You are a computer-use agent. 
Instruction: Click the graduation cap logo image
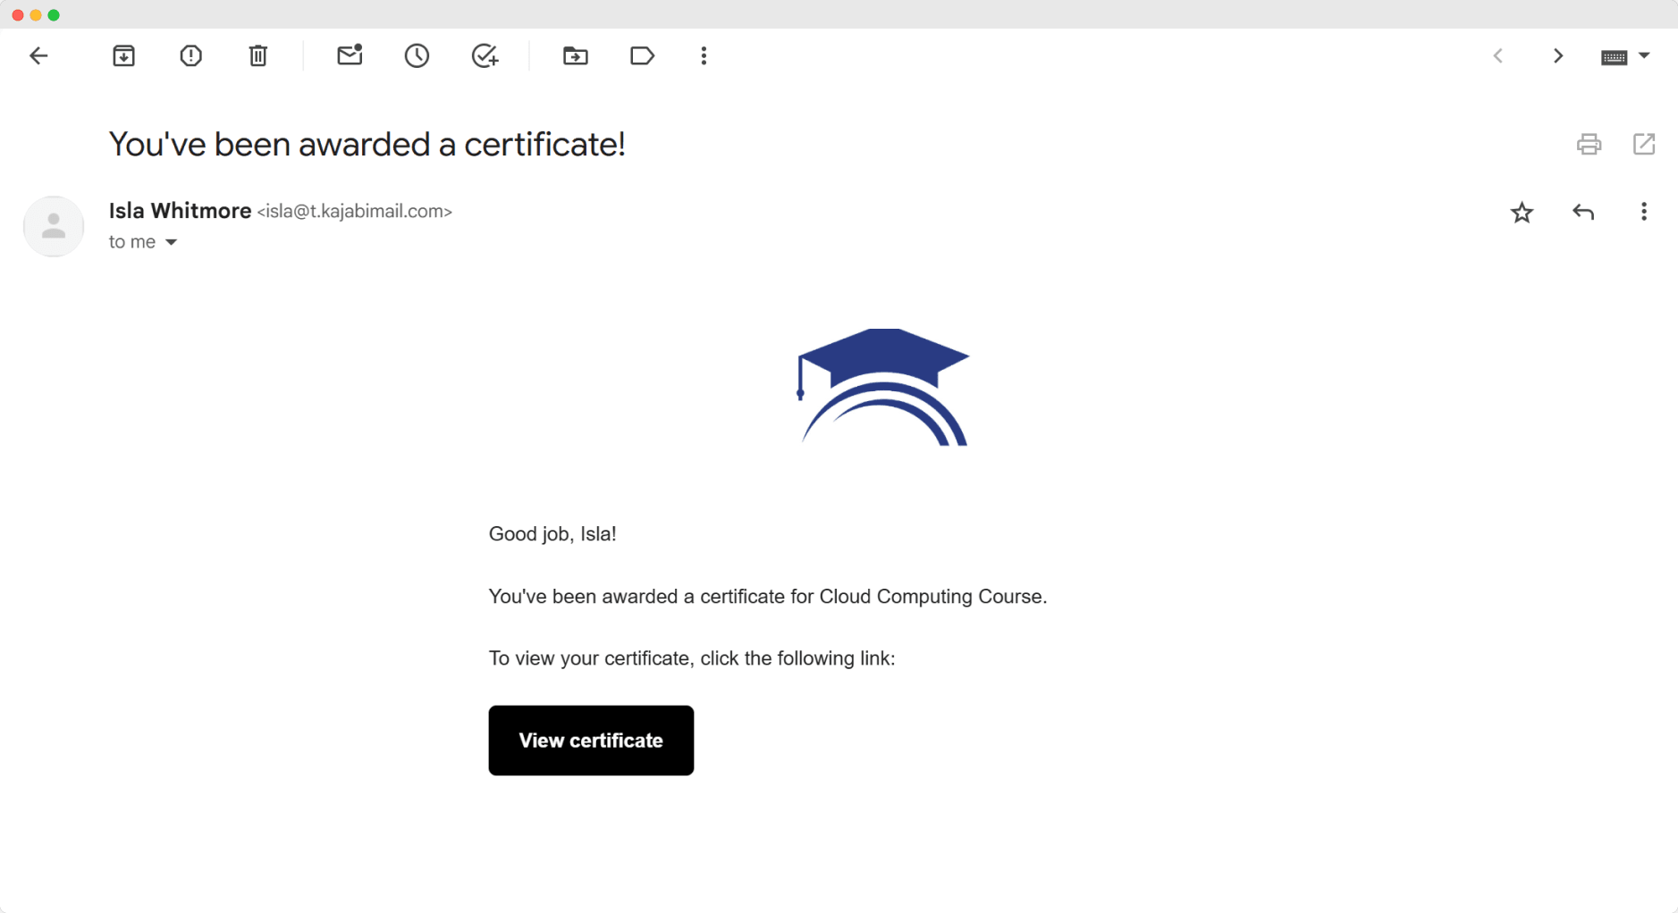click(882, 387)
